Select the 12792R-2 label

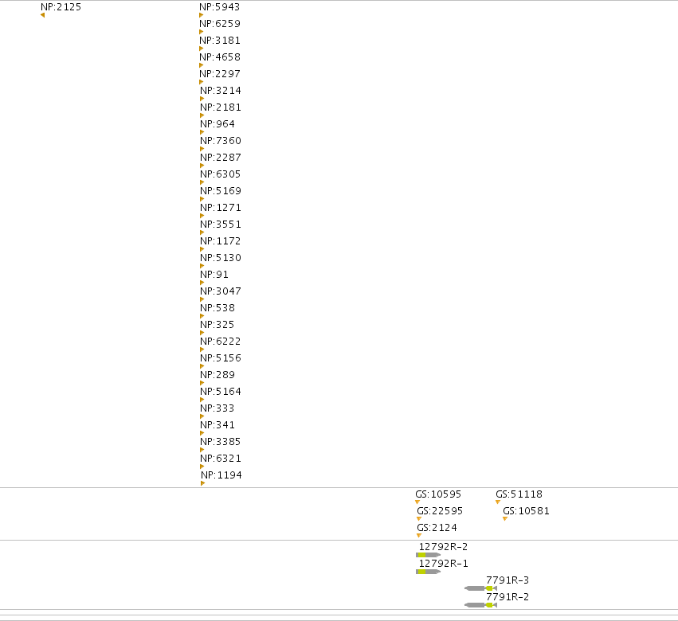tap(443, 547)
